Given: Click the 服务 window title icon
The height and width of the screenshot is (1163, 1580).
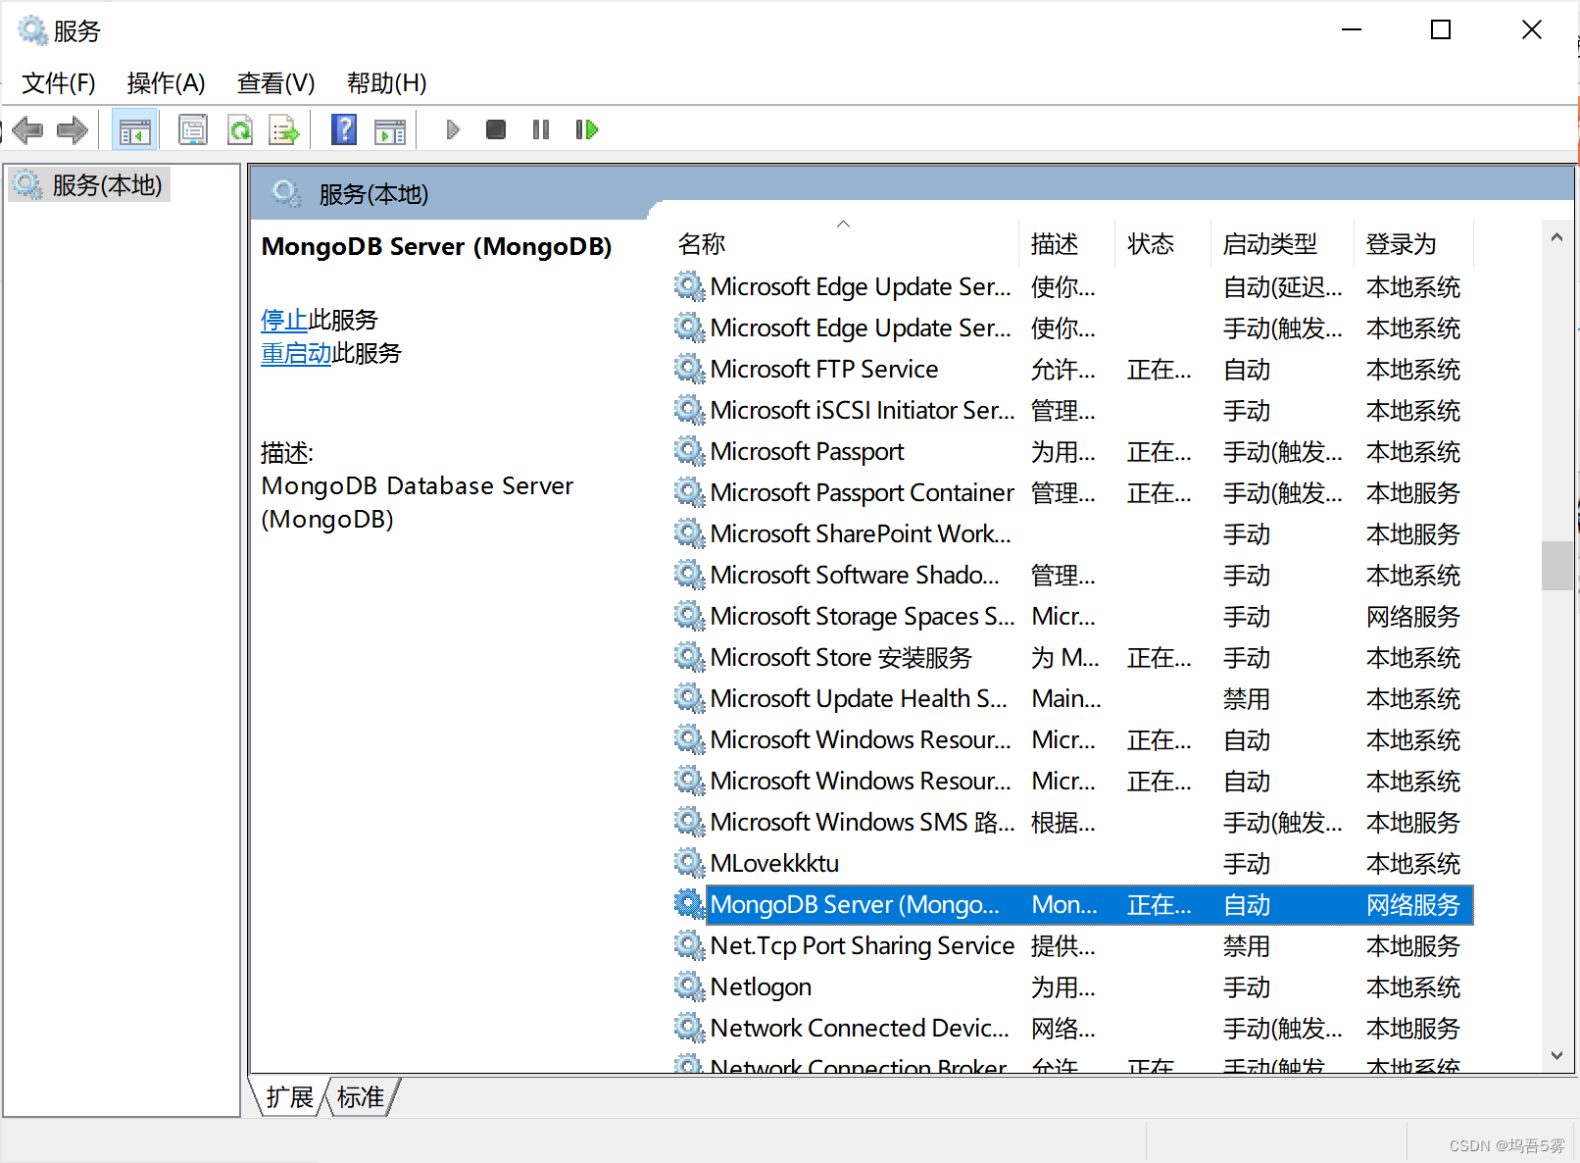Looking at the screenshot, I should [32, 31].
